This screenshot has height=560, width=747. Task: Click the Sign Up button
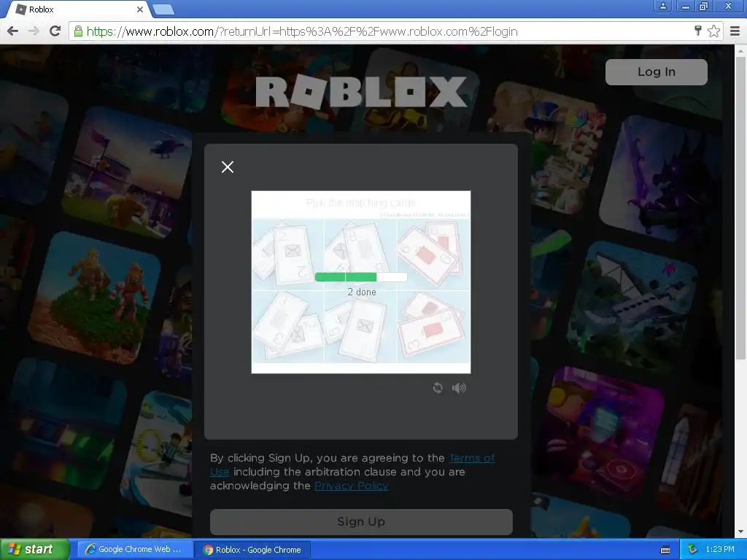(361, 522)
